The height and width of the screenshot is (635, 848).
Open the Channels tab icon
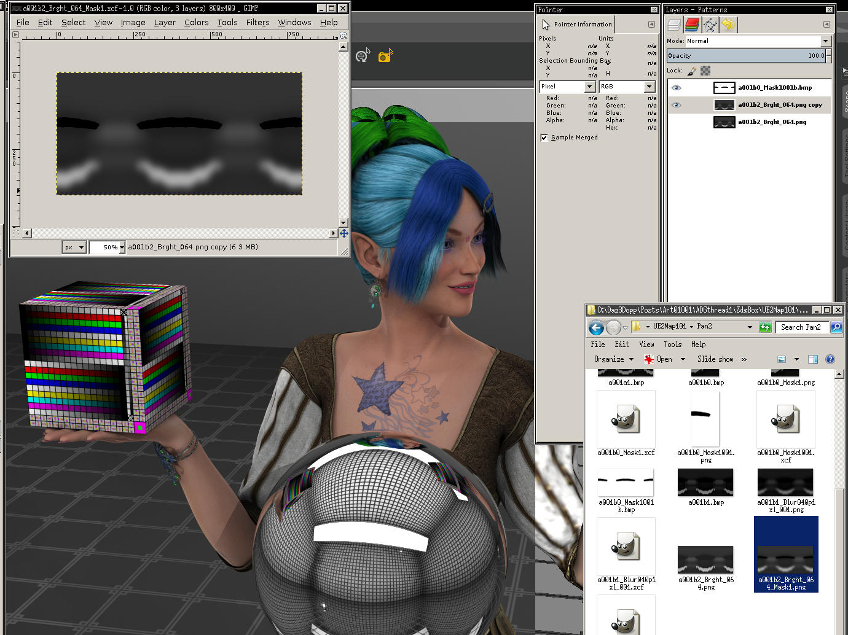tap(692, 25)
